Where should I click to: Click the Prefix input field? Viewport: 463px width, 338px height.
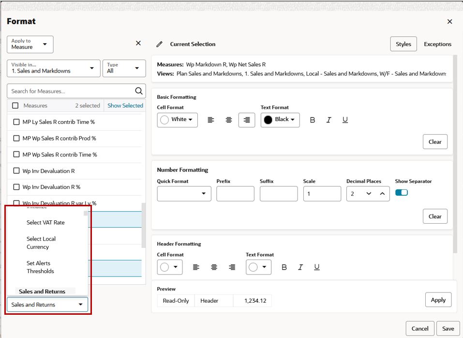click(235, 194)
